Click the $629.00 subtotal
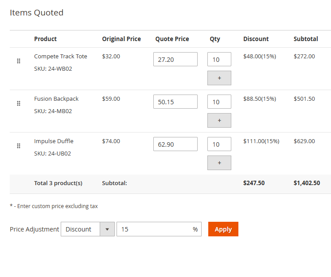331x277 pixels. pyautogui.click(x=304, y=141)
